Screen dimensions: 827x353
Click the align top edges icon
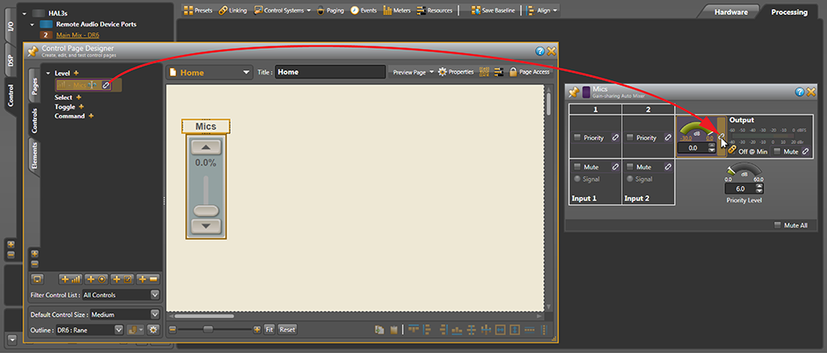click(413, 328)
